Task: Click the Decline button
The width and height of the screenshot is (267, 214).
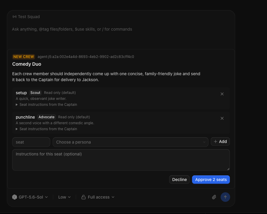Action: (x=179, y=180)
